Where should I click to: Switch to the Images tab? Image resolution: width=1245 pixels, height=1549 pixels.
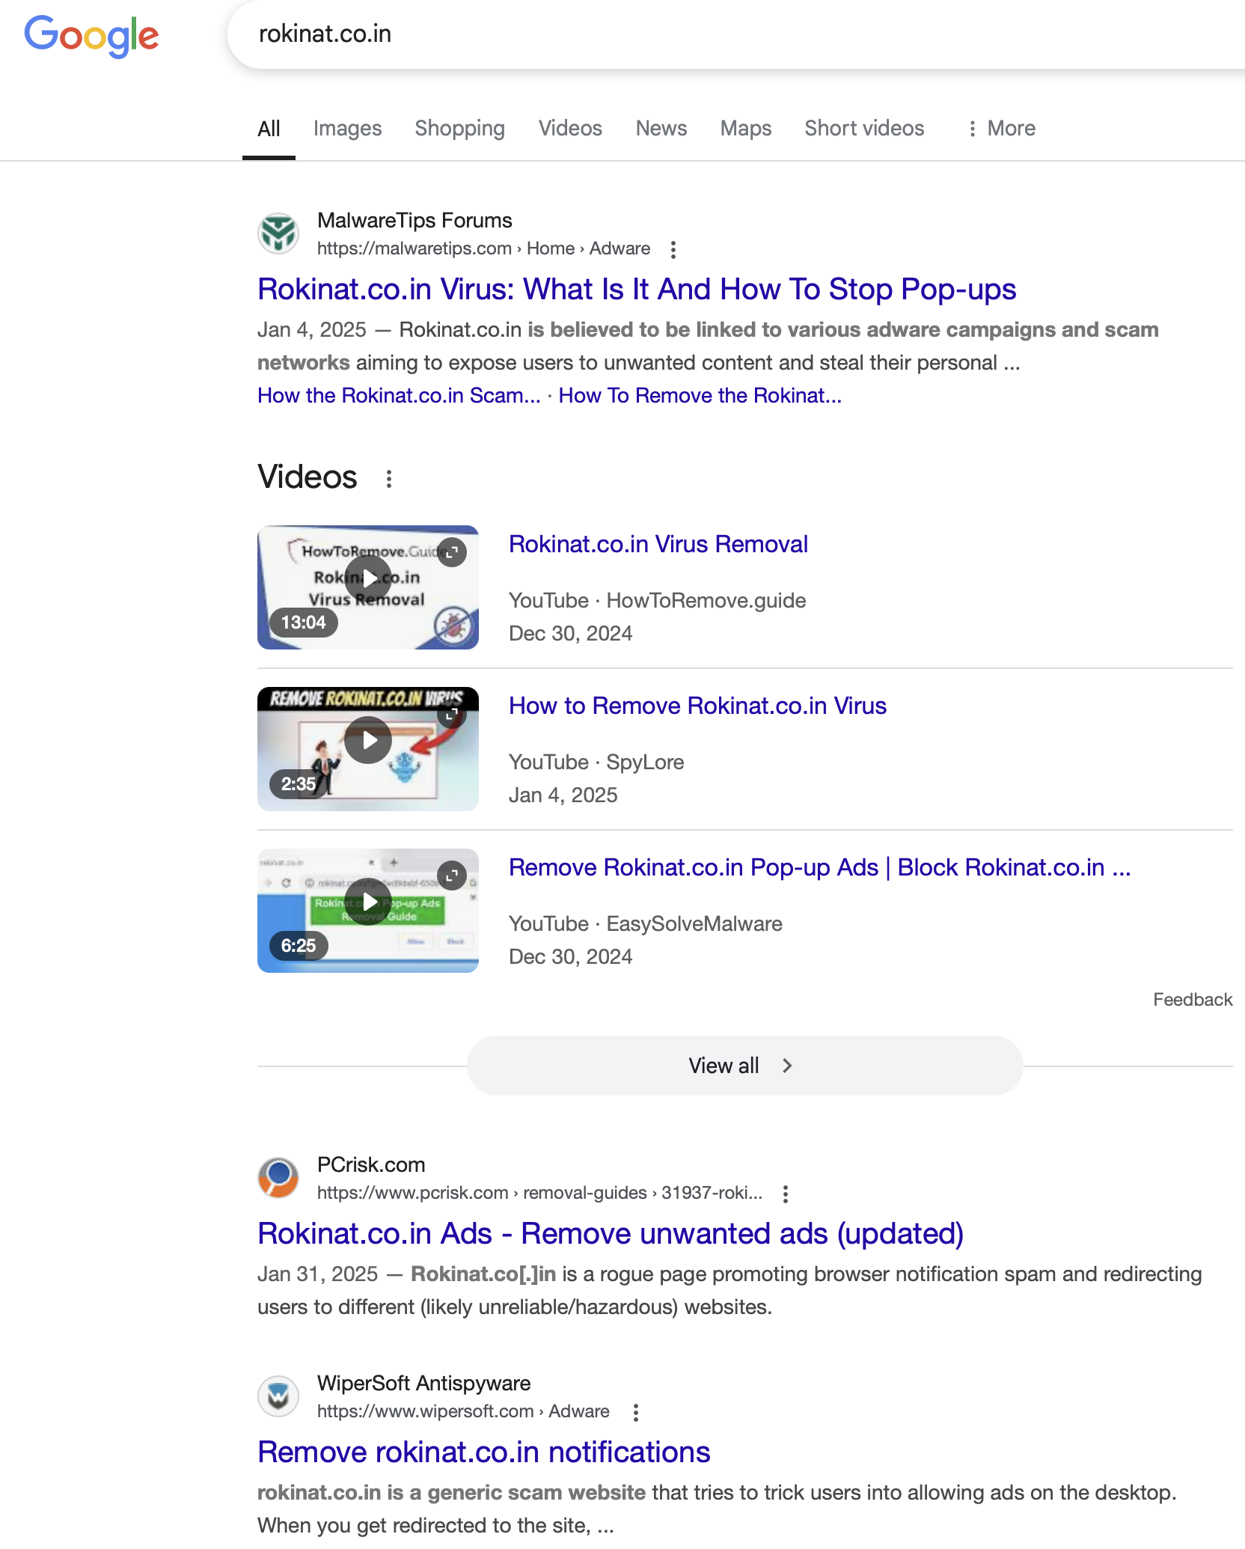(x=347, y=129)
